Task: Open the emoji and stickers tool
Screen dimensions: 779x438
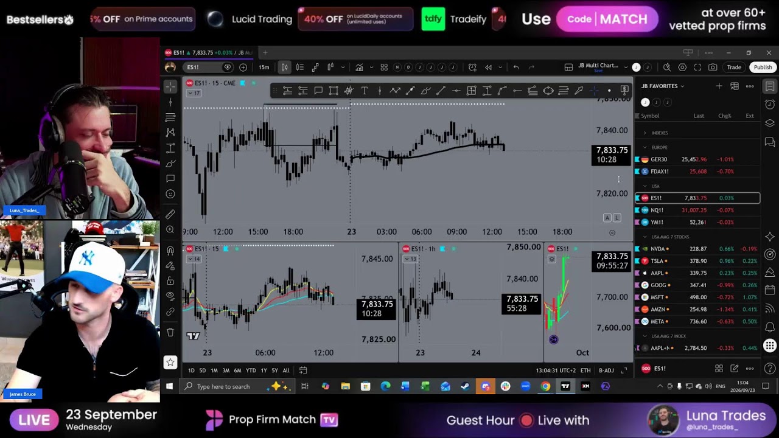Action: (x=170, y=194)
